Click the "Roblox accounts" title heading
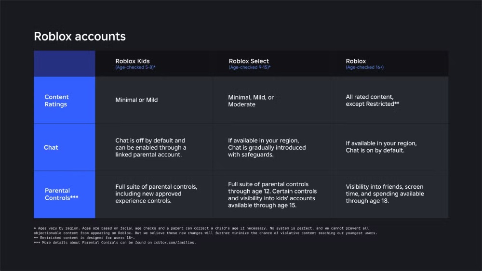 click(80, 37)
